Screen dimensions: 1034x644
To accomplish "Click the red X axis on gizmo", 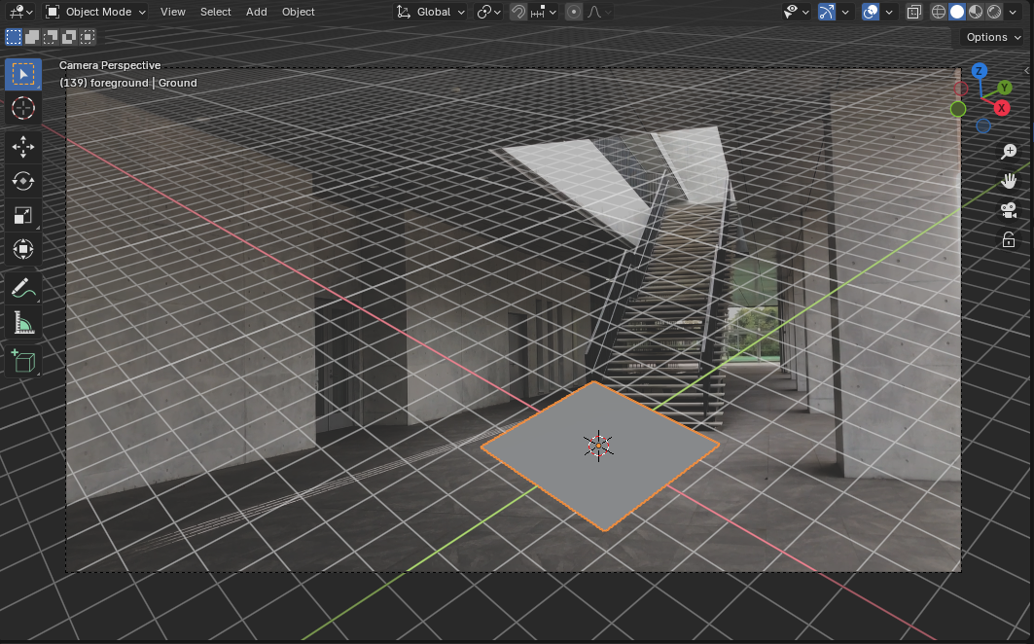I will click(1002, 108).
